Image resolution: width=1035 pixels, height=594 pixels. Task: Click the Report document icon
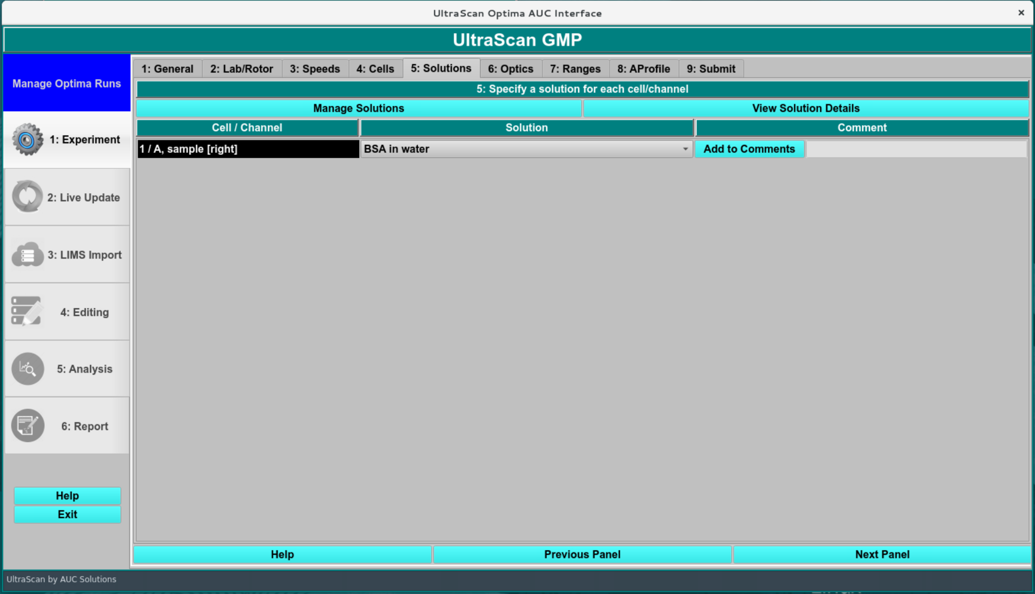click(x=27, y=425)
